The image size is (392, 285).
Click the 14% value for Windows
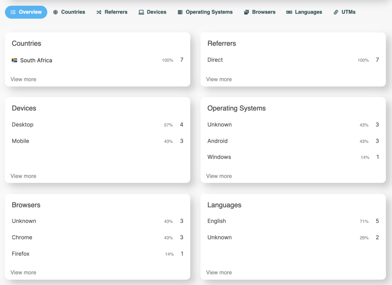click(x=365, y=158)
